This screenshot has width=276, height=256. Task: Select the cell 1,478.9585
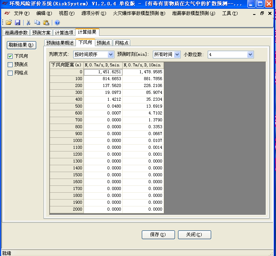(143, 72)
